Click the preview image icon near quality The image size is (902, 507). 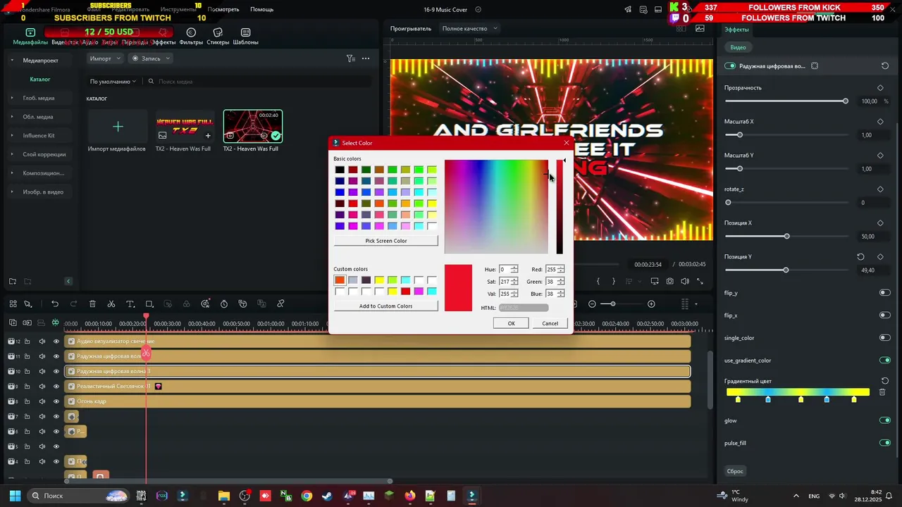pos(700,29)
